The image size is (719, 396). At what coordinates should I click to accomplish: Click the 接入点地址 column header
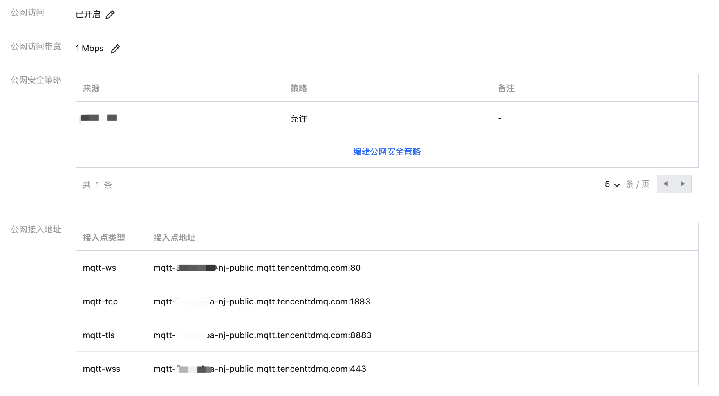(x=174, y=238)
